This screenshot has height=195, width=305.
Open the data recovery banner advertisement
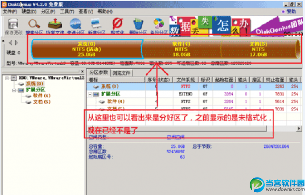coord(236,26)
